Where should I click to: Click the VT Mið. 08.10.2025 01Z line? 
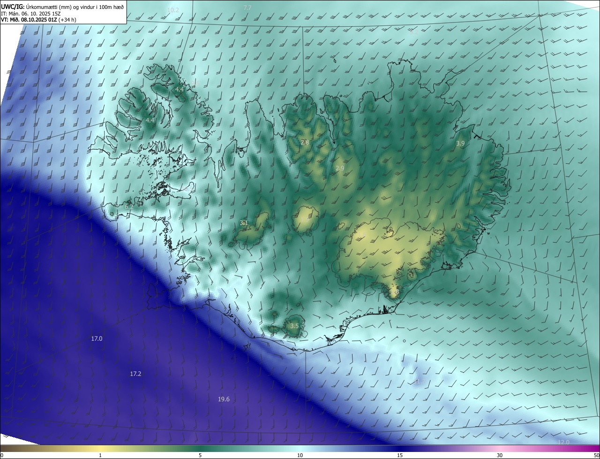coord(38,20)
